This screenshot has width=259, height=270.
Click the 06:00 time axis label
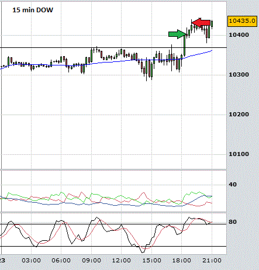[61, 261]
